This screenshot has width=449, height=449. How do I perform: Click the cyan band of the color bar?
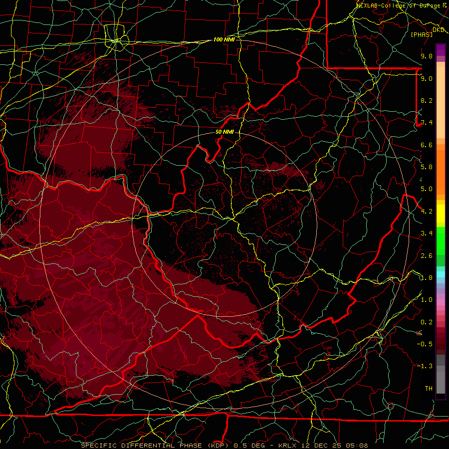point(441,274)
